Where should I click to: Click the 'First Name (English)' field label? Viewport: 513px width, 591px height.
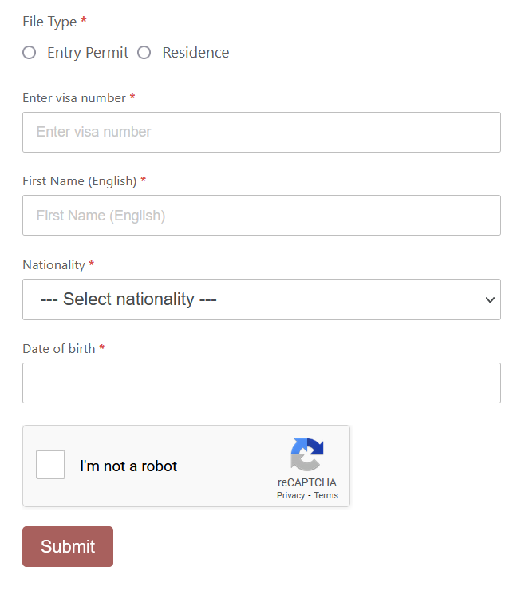80,181
